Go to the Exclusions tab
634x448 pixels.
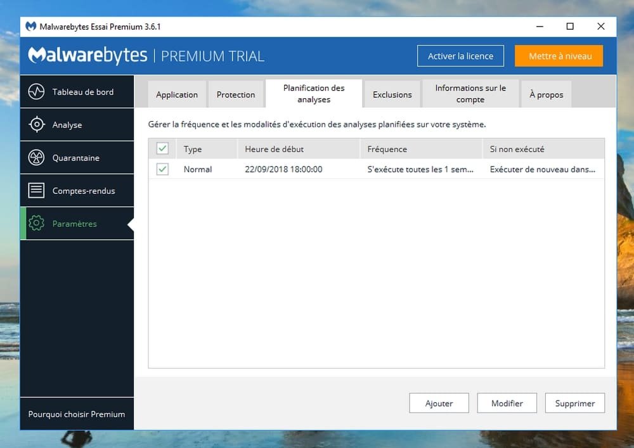[392, 94]
